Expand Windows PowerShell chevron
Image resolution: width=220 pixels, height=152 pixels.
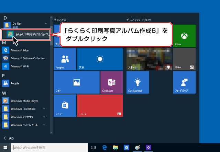coord(44,109)
